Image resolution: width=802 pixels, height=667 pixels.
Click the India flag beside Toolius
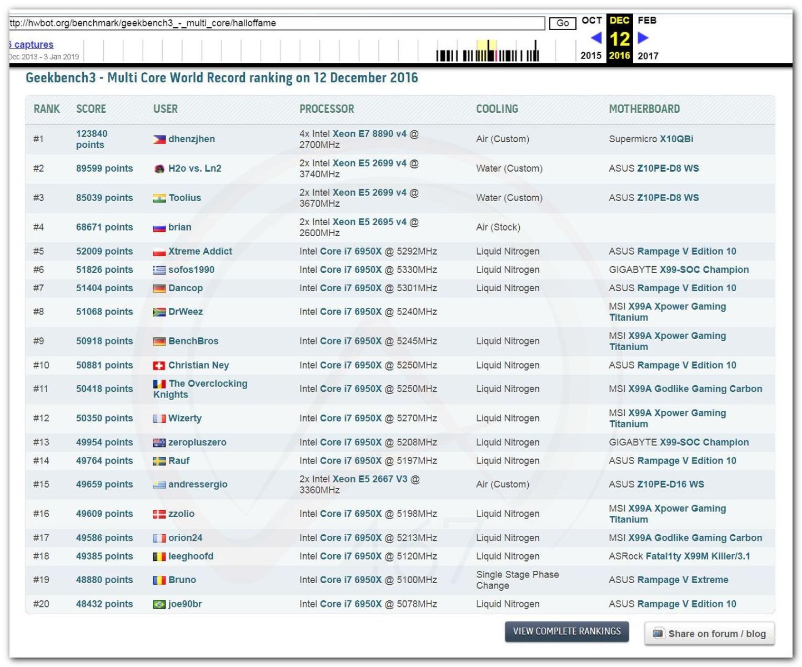[x=159, y=198]
